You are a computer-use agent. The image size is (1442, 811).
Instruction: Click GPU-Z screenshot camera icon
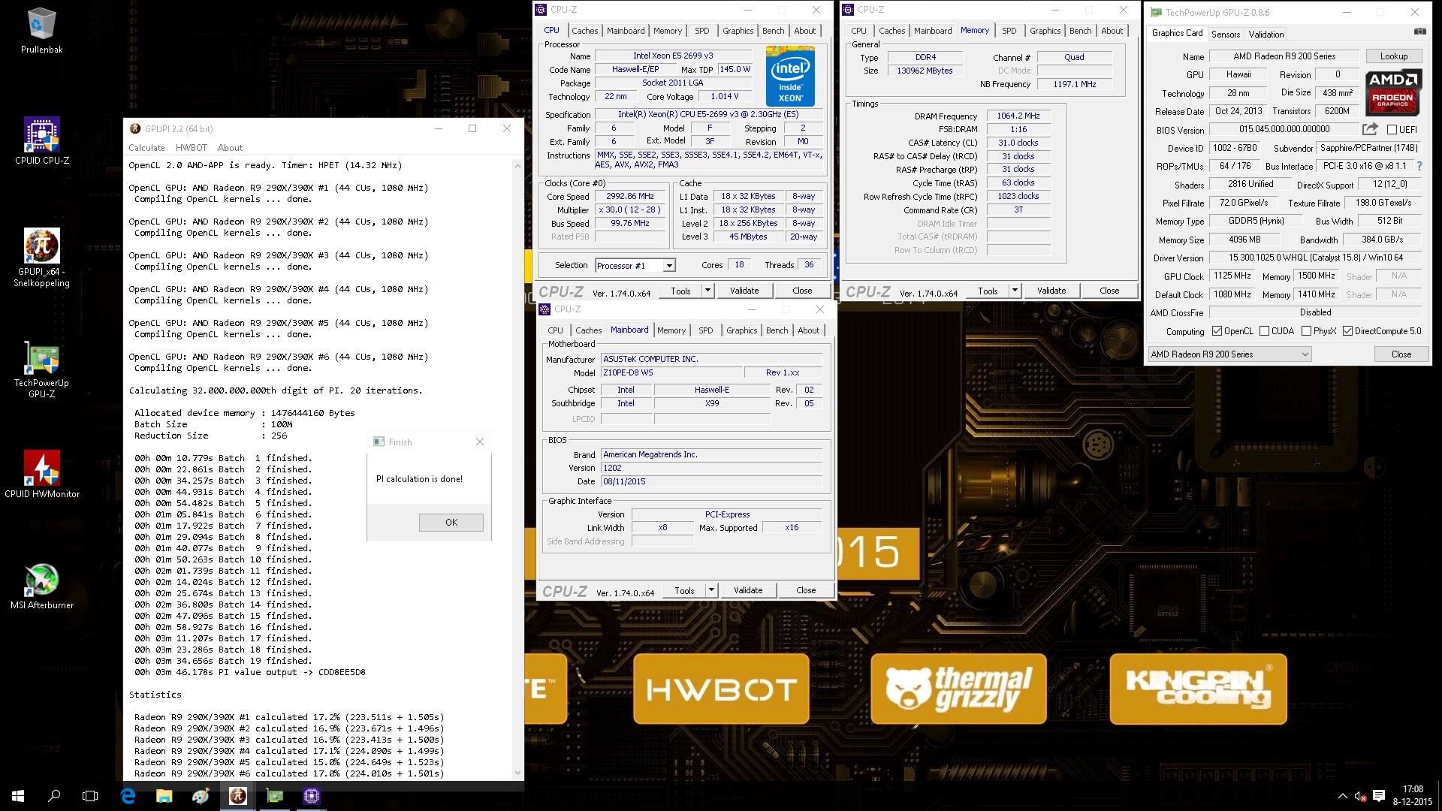[1419, 32]
